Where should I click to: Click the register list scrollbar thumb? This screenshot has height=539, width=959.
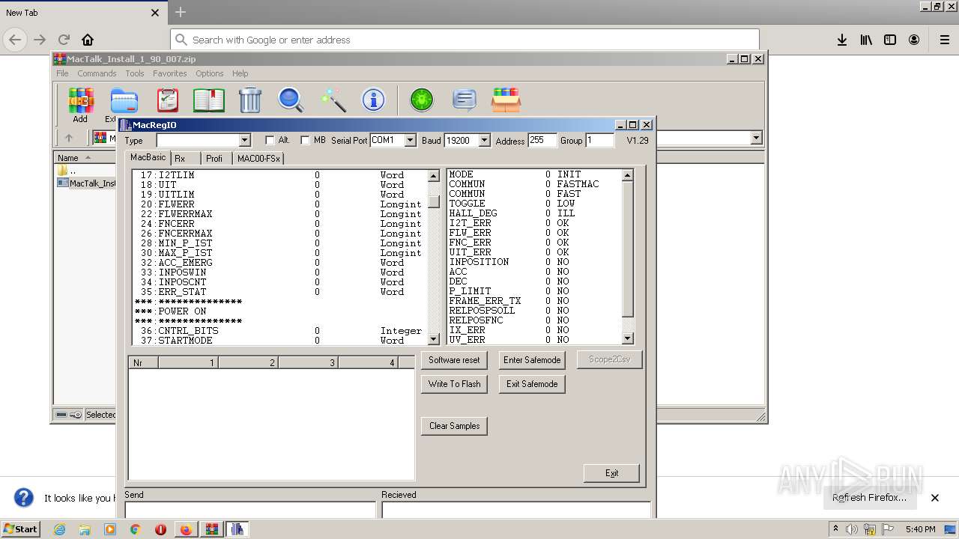(x=434, y=202)
